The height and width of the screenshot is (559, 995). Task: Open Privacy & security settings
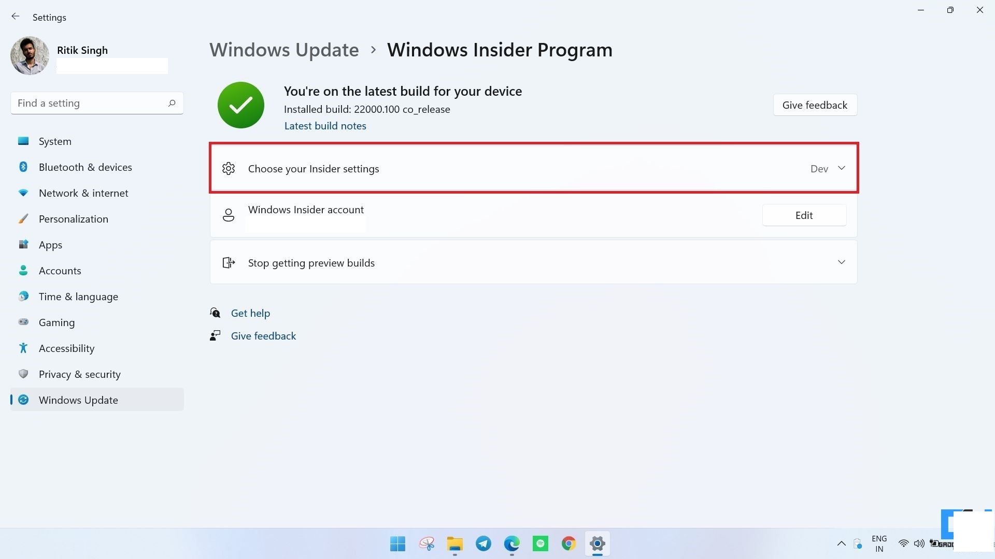[x=79, y=374]
